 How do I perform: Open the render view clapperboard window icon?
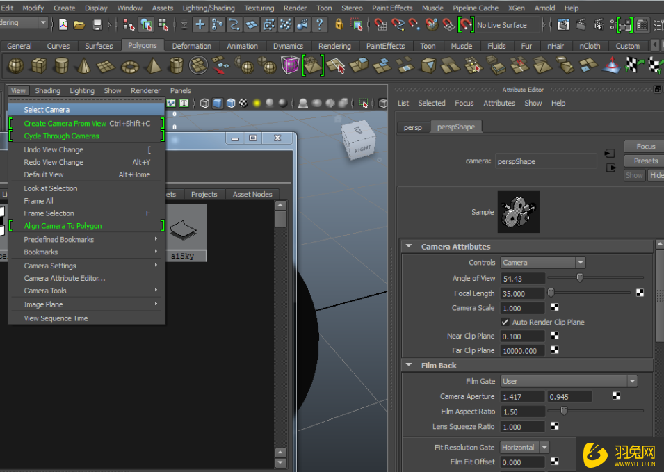coord(563,24)
